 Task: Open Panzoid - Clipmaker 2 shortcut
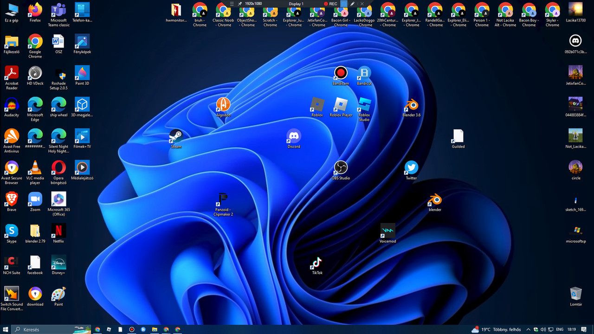pos(223,204)
